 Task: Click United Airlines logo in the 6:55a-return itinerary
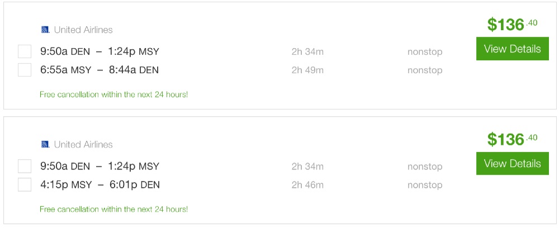tap(45, 30)
